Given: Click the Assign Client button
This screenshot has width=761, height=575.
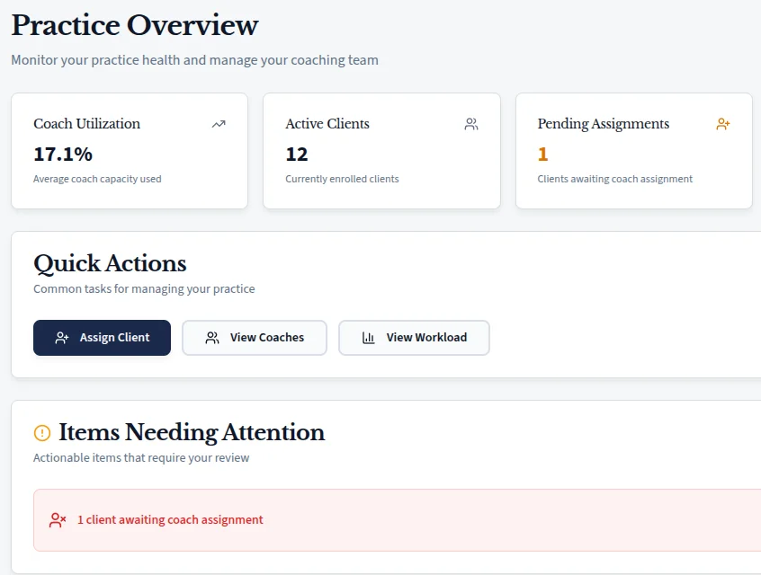Looking at the screenshot, I should [102, 338].
